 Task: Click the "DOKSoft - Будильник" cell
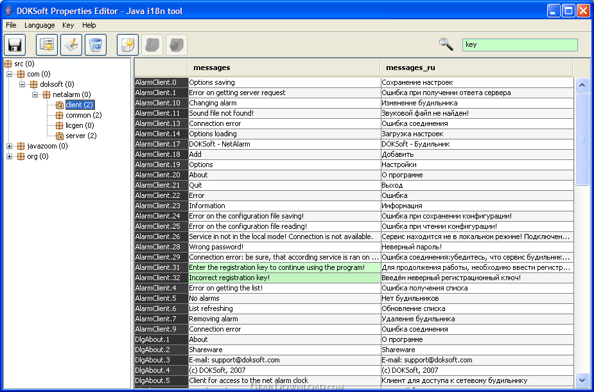coord(477,144)
